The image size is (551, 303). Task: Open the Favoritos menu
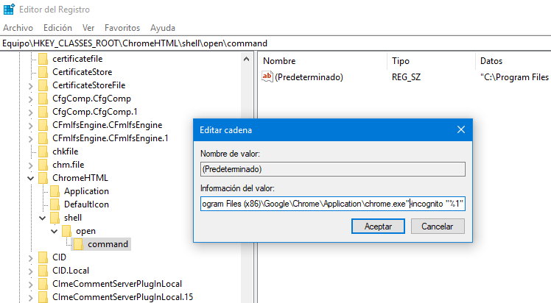tap(122, 27)
